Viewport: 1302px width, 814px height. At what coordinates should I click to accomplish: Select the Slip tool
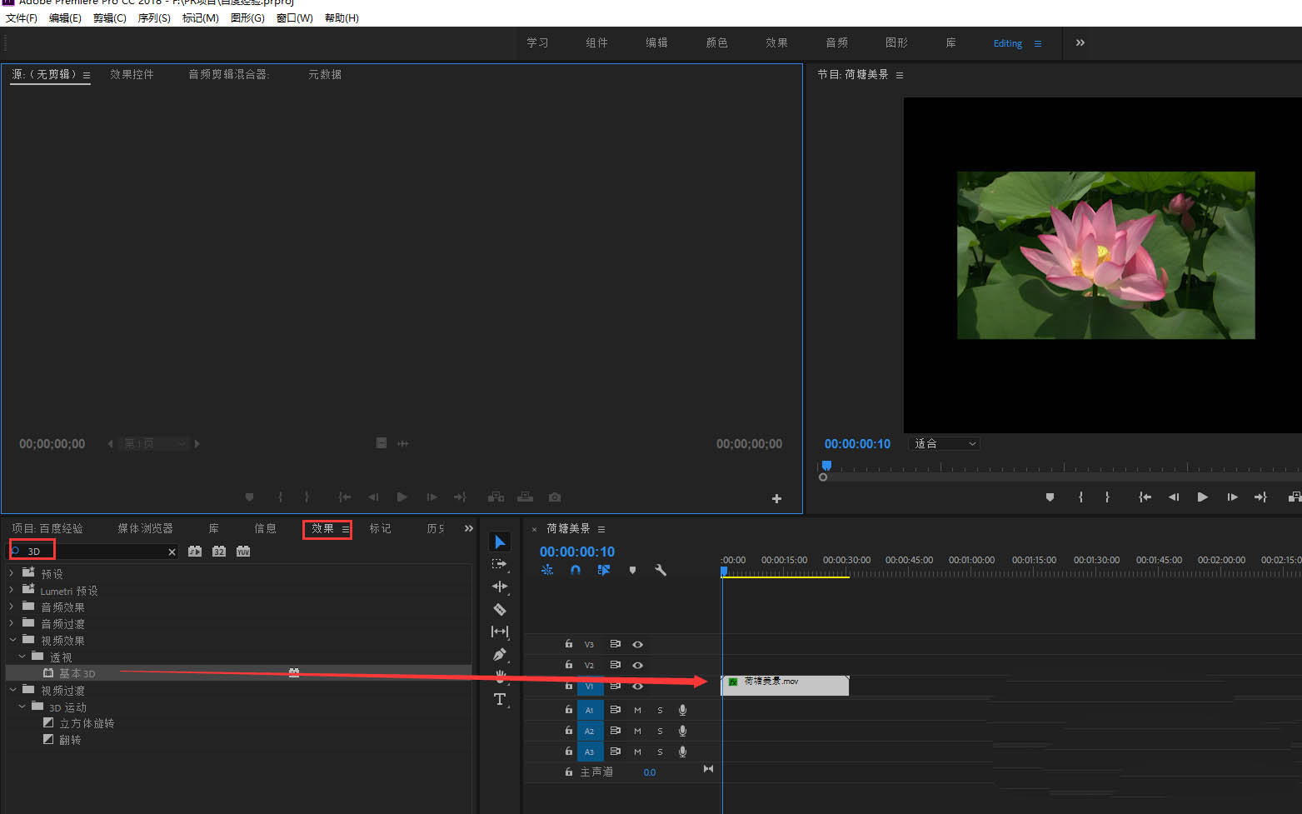pos(499,632)
